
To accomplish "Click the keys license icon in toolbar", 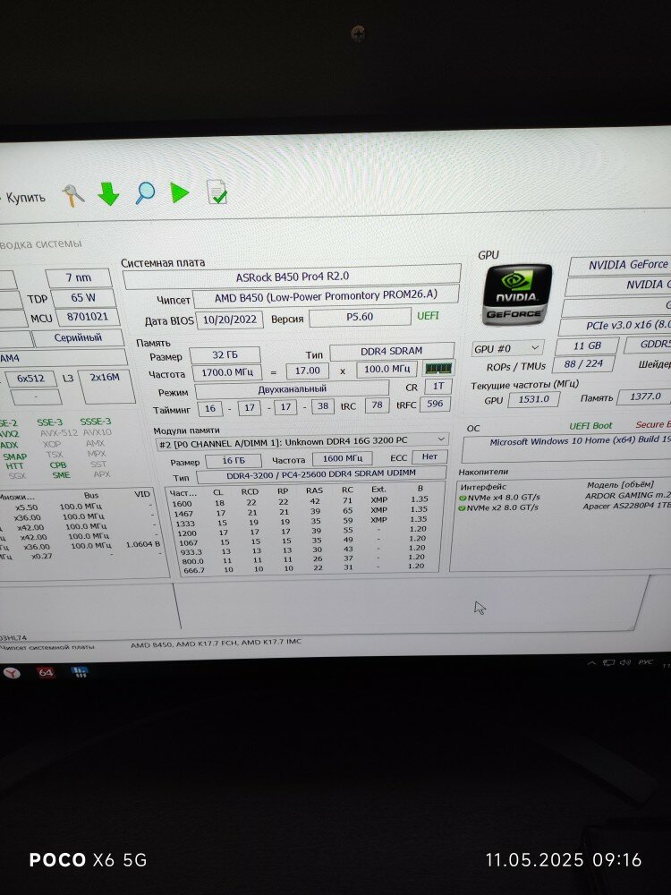I will pyautogui.click(x=73, y=196).
